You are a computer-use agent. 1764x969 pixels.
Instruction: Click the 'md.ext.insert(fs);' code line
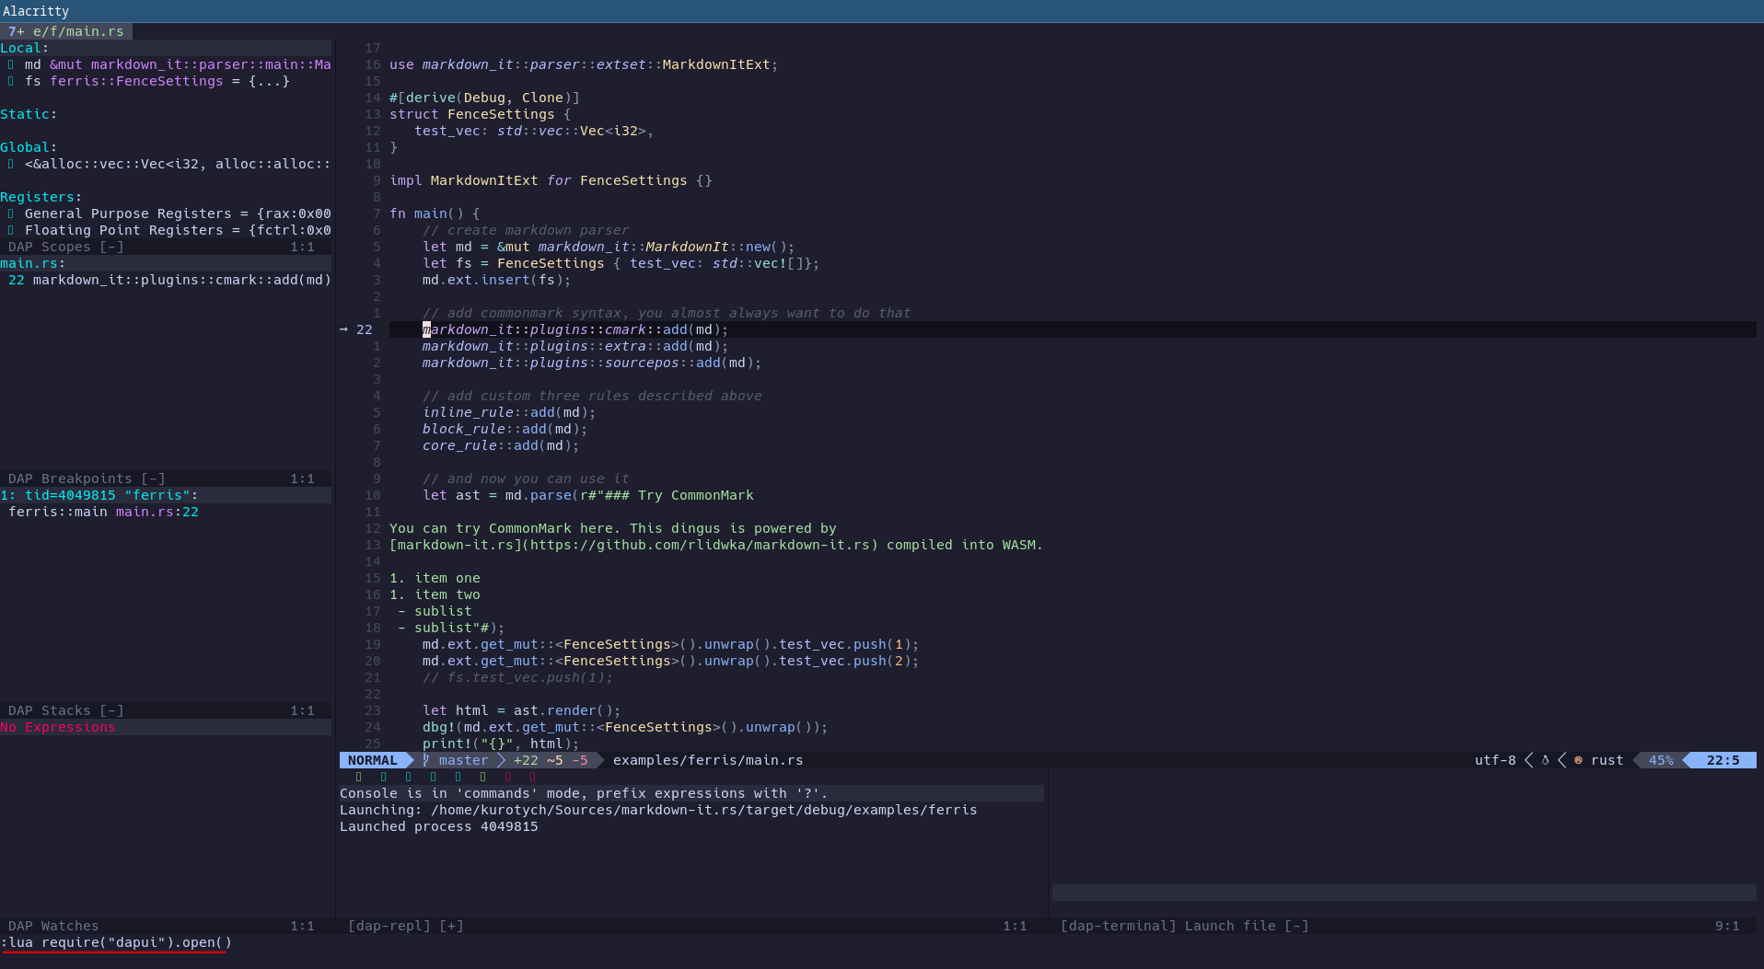[x=496, y=280]
